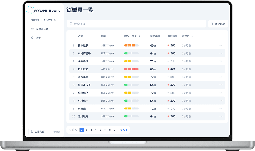Jump to page 9 in pagination
Image resolution: width=255 pixels, height=151 pixels.
click(x=114, y=130)
